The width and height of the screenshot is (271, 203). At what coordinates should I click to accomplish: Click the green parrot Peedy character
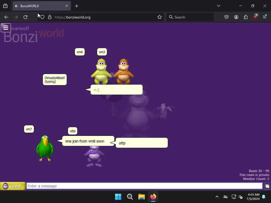[x=45, y=148]
